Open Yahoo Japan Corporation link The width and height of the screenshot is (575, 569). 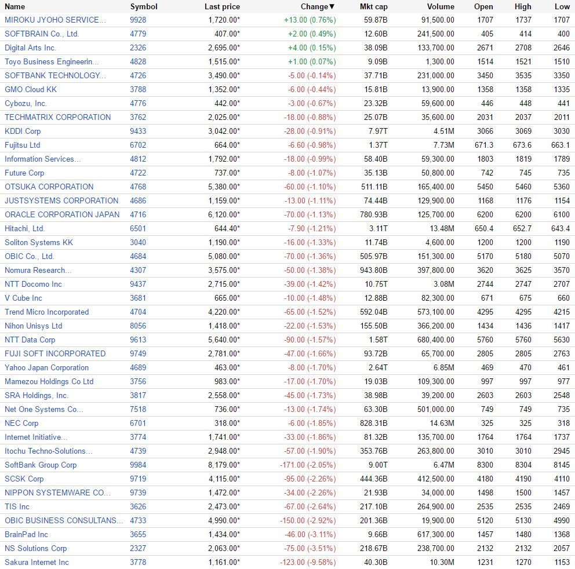point(46,368)
